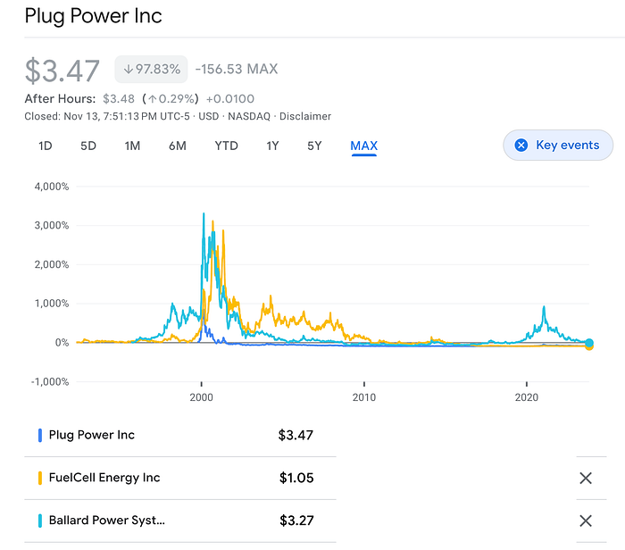Click the teal end-point dot on chart
This screenshot has width=625, height=550.
(x=589, y=342)
